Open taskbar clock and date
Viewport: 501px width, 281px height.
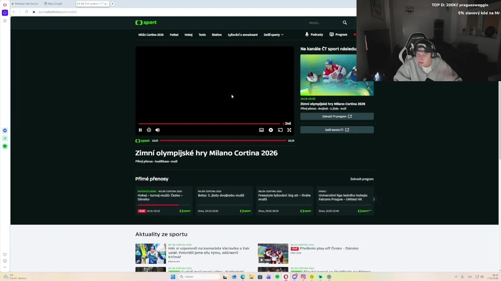point(492,277)
